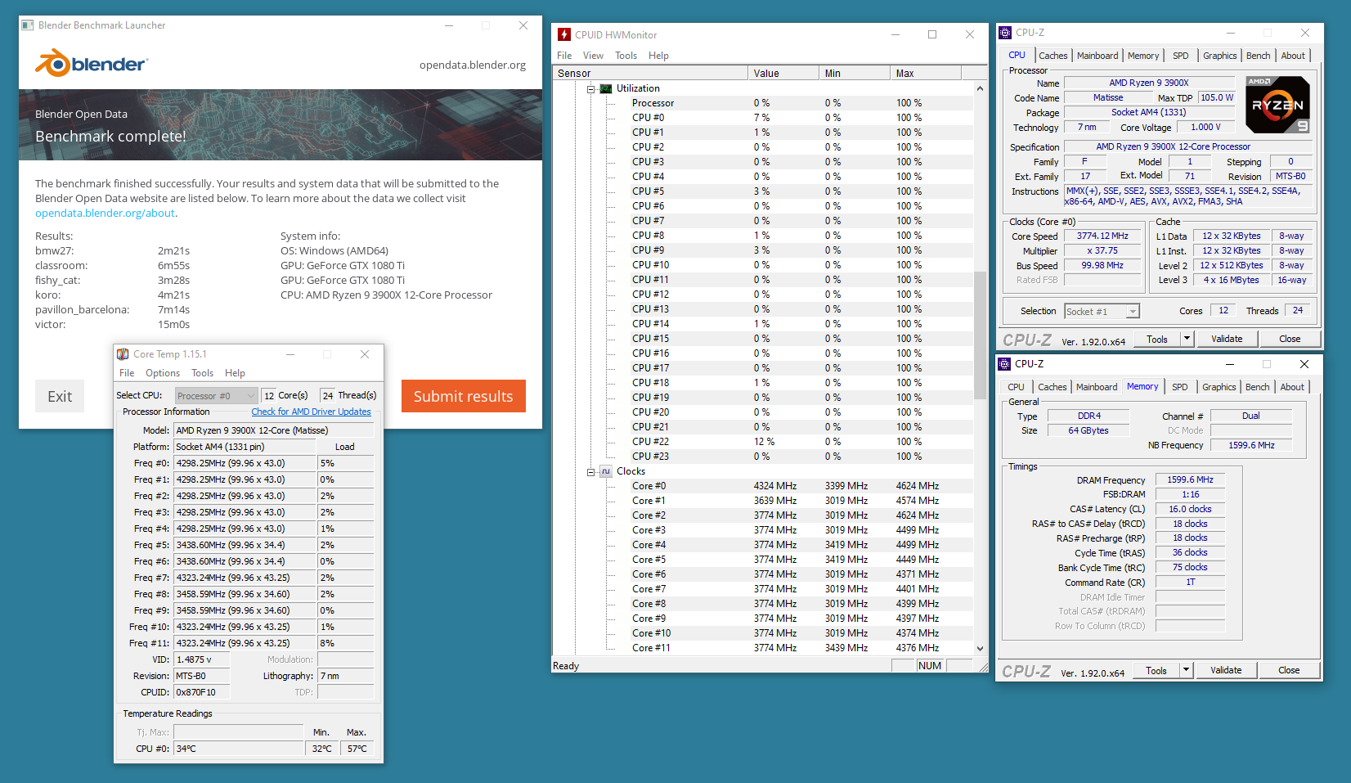The width and height of the screenshot is (1351, 783).
Task: Click the VID value field in Core Temp
Action: coord(202,659)
